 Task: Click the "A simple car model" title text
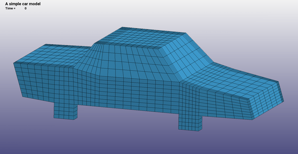[x=23, y=4]
